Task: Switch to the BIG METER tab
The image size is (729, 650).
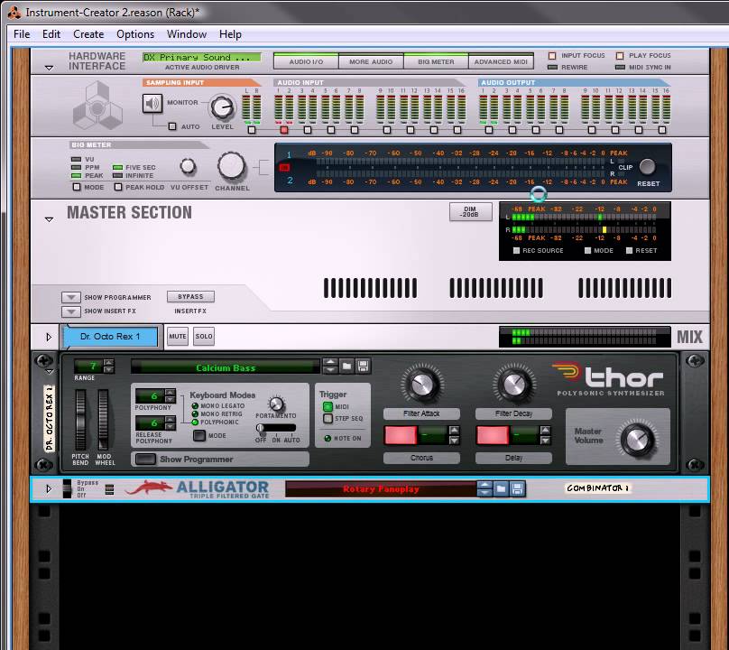Action: [436, 61]
